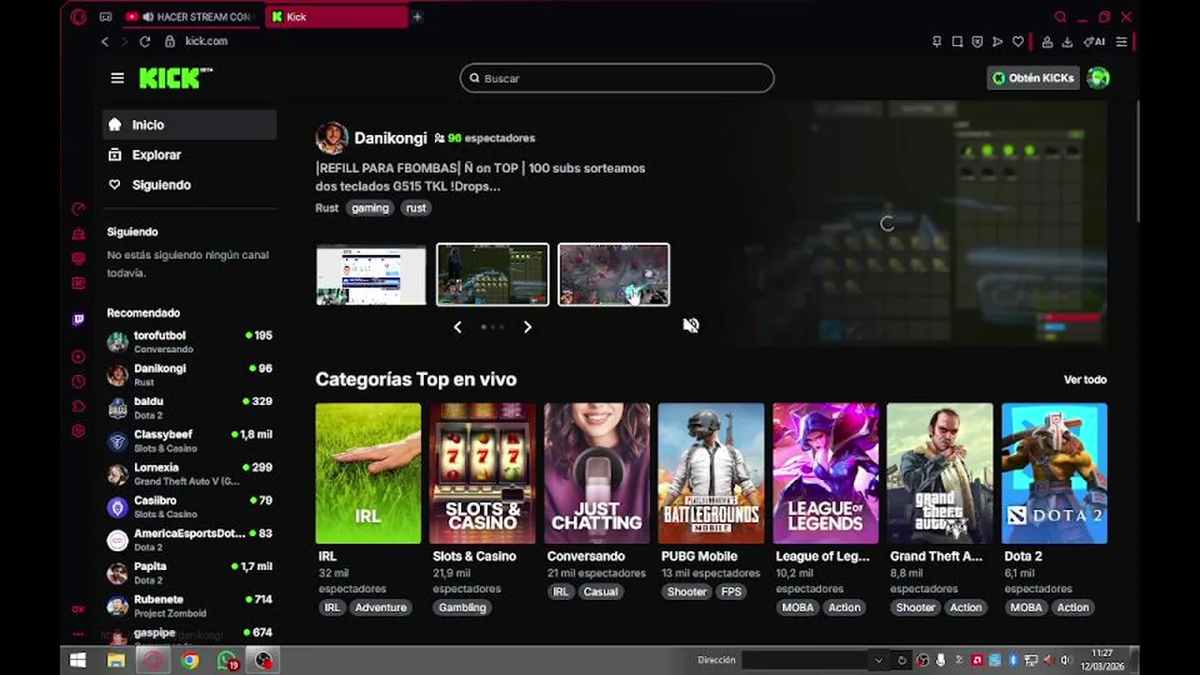Open baldu recommended channel
Screen dimensions: 1200x675
click(x=189, y=408)
